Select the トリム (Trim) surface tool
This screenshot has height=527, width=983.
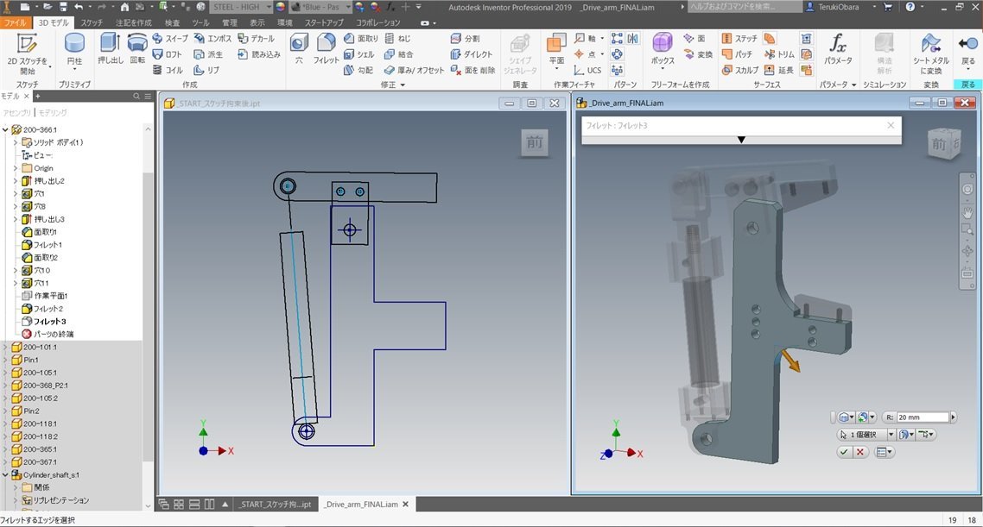pos(779,54)
